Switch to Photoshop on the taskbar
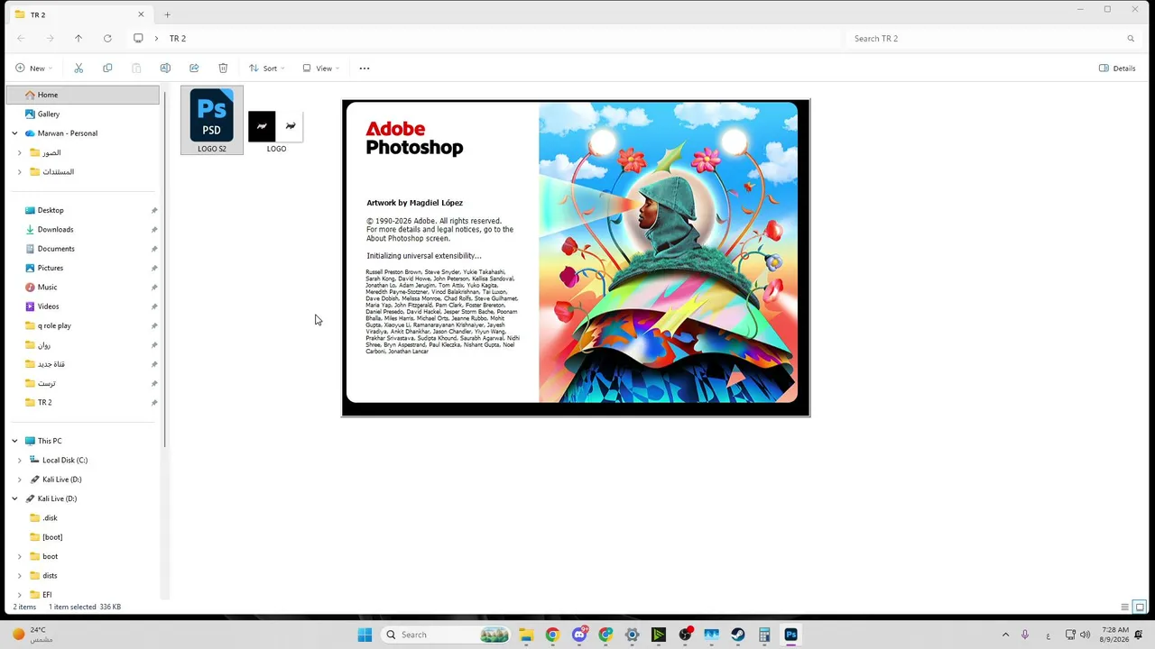This screenshot has height=649, width=1155. [x=790, y=635]
